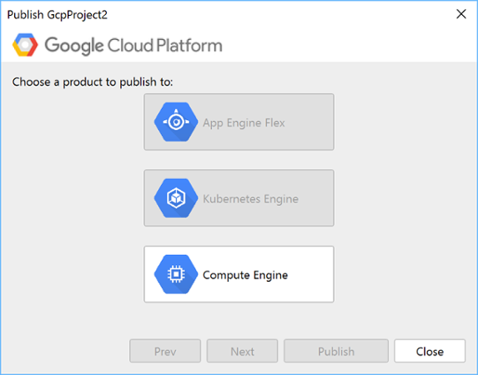Select the Kubernetes Engine cube icon

click(x=176, y=198)
